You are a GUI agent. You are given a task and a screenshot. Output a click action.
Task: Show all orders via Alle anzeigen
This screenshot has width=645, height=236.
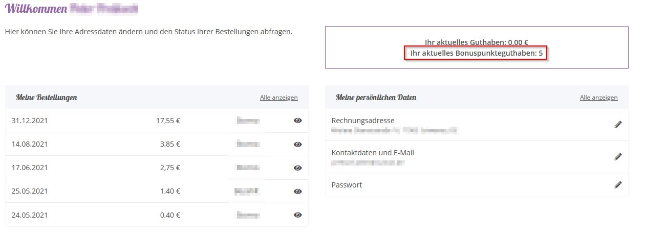click(279, 98)
